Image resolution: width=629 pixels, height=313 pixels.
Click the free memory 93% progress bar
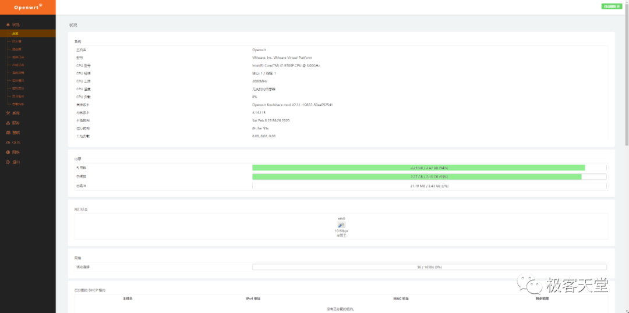pos(429,177)
